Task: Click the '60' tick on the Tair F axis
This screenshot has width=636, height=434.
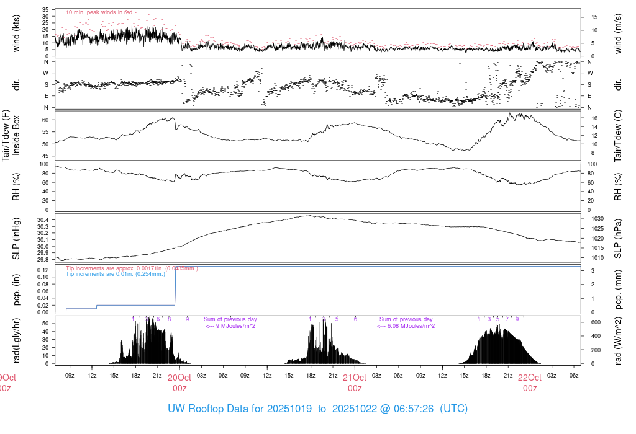Action: tap(45, 120)
